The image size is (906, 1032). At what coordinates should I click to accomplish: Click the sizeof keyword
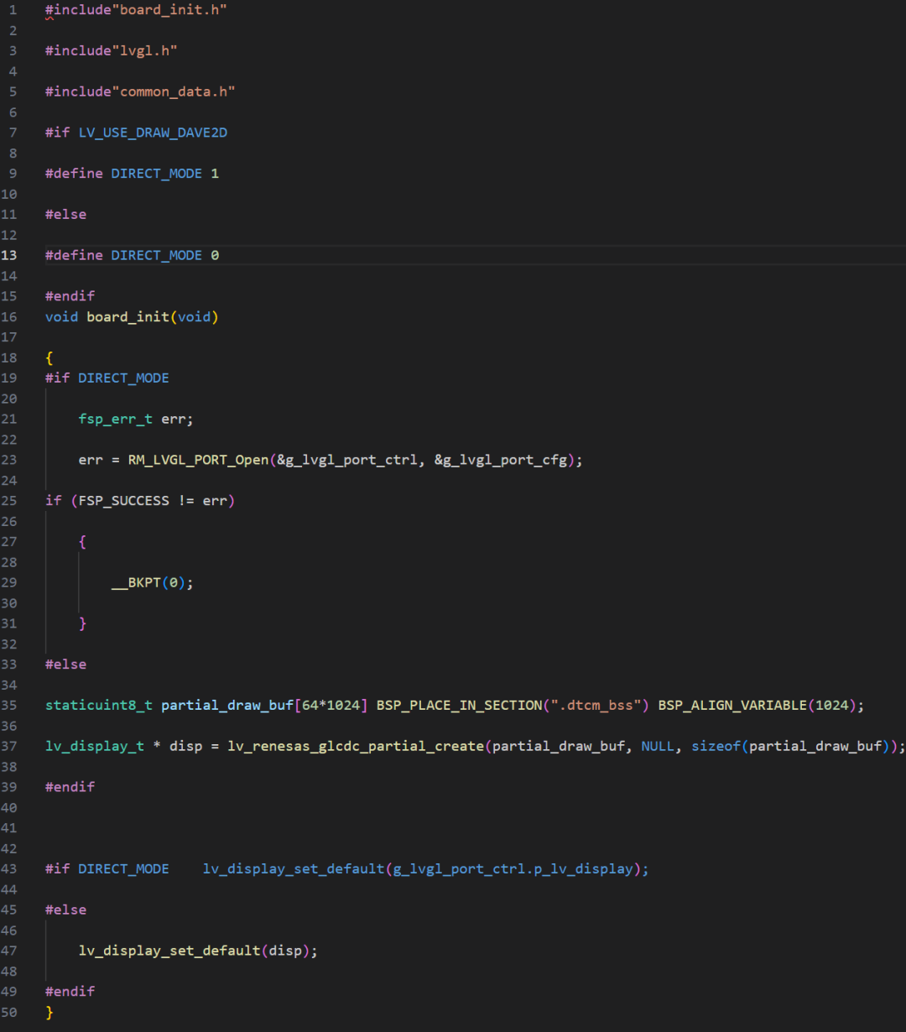tap(716, 746)
